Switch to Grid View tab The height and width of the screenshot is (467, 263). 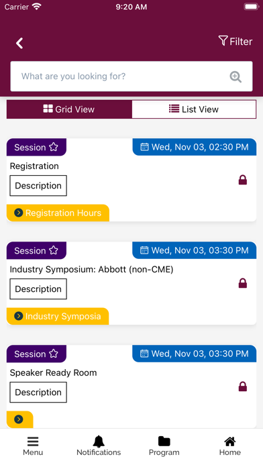pyautogui.click(x=69, y=109)
